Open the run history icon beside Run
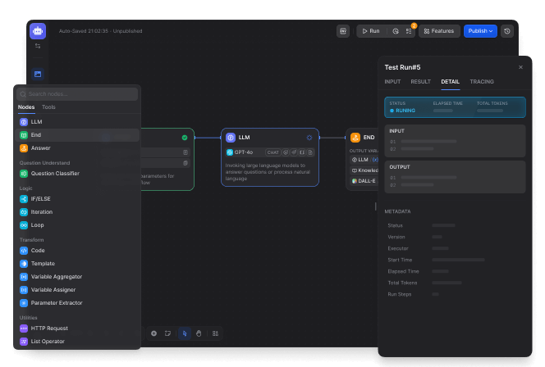 tap(395, 31)
